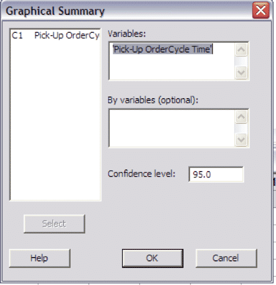
Task: Click the By variables scrollbar track
Action: [x=242, y=128]
